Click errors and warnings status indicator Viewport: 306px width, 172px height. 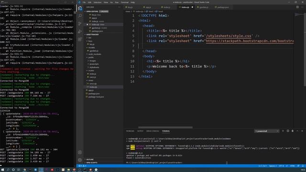[82, 166]
